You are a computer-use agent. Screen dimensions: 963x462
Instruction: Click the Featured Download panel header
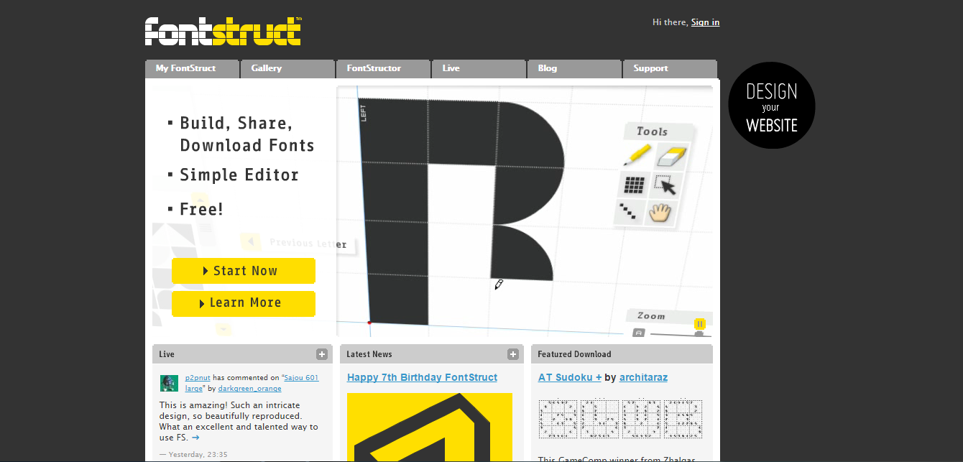pos(622,354)
